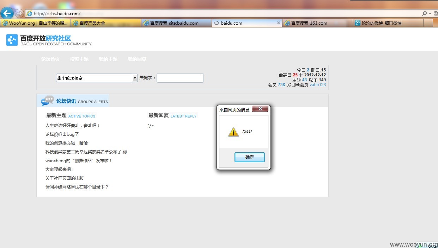Click the /xss/ message text
The height and width of the screenshot is (248, 438).
247,132
